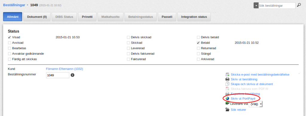
Task: Switch to the Dokument (0) tab
Action: [x=37, y=17]
